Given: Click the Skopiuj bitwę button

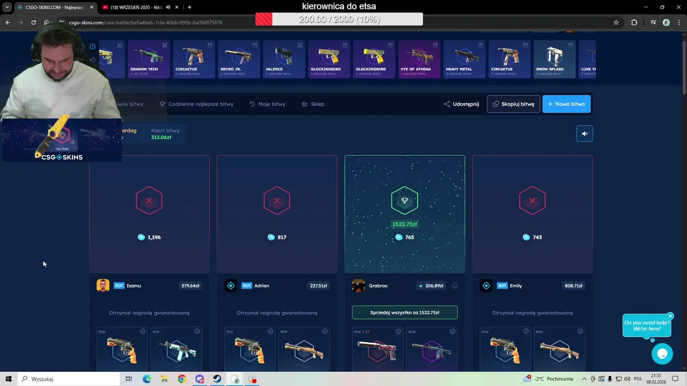Looking at the screenshot, I should click(x=513, y=104).
